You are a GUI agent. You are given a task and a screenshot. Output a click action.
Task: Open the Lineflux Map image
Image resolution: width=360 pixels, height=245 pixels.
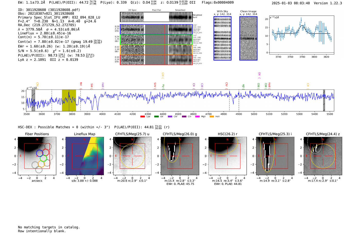pyautogui.click(x=85, y=156)
